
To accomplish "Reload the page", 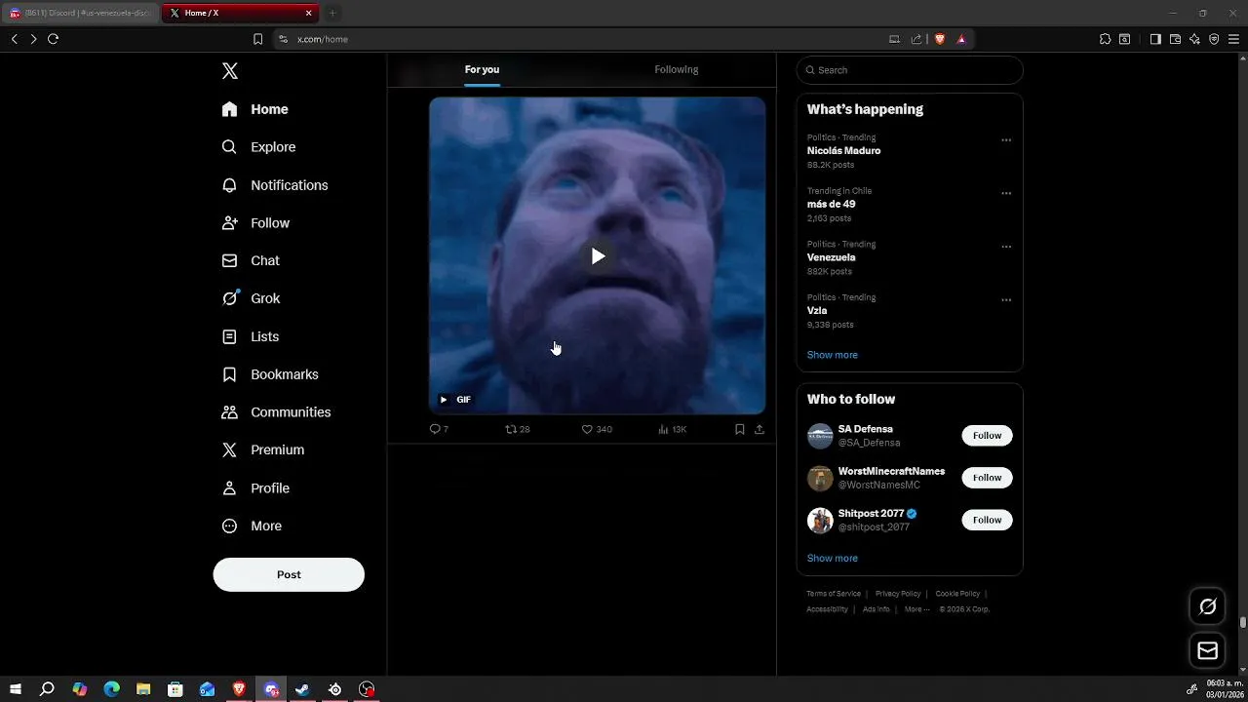I will (x=54, y=39).
